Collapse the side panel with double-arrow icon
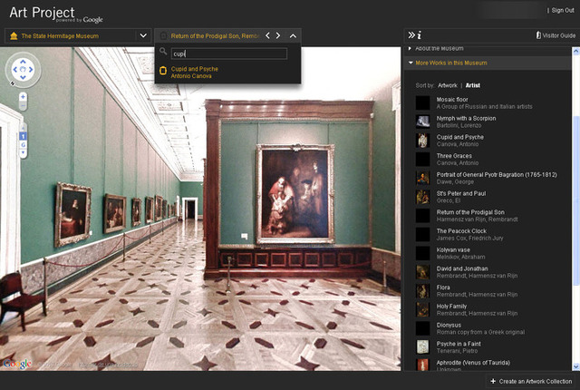Screen dimensions: 580x390 411,35
